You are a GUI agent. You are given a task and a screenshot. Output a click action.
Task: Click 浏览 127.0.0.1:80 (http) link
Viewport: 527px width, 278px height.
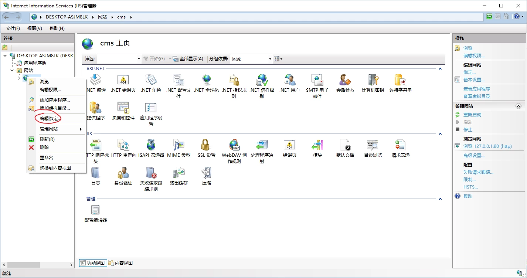click(487, 146)
